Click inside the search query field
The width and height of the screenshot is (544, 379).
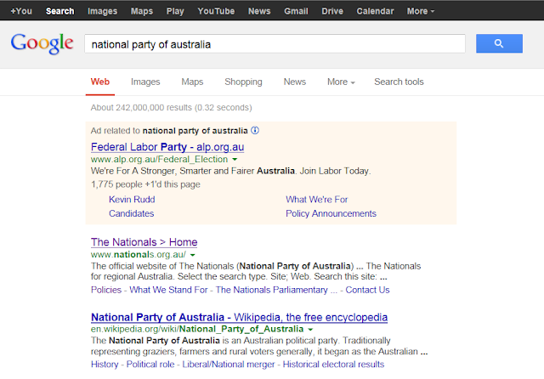point(275,43)
